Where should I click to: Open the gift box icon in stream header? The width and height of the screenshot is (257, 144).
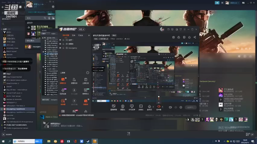(173, 37)
